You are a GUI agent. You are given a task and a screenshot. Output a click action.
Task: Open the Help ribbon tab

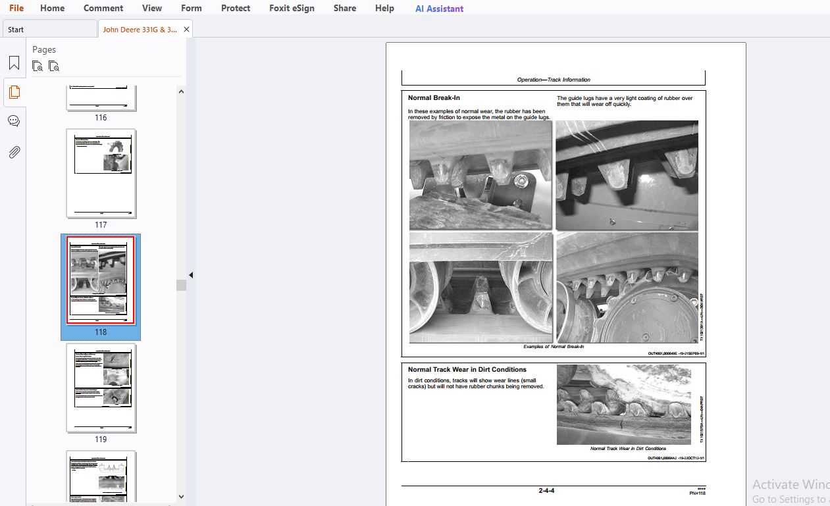point(384,8)
